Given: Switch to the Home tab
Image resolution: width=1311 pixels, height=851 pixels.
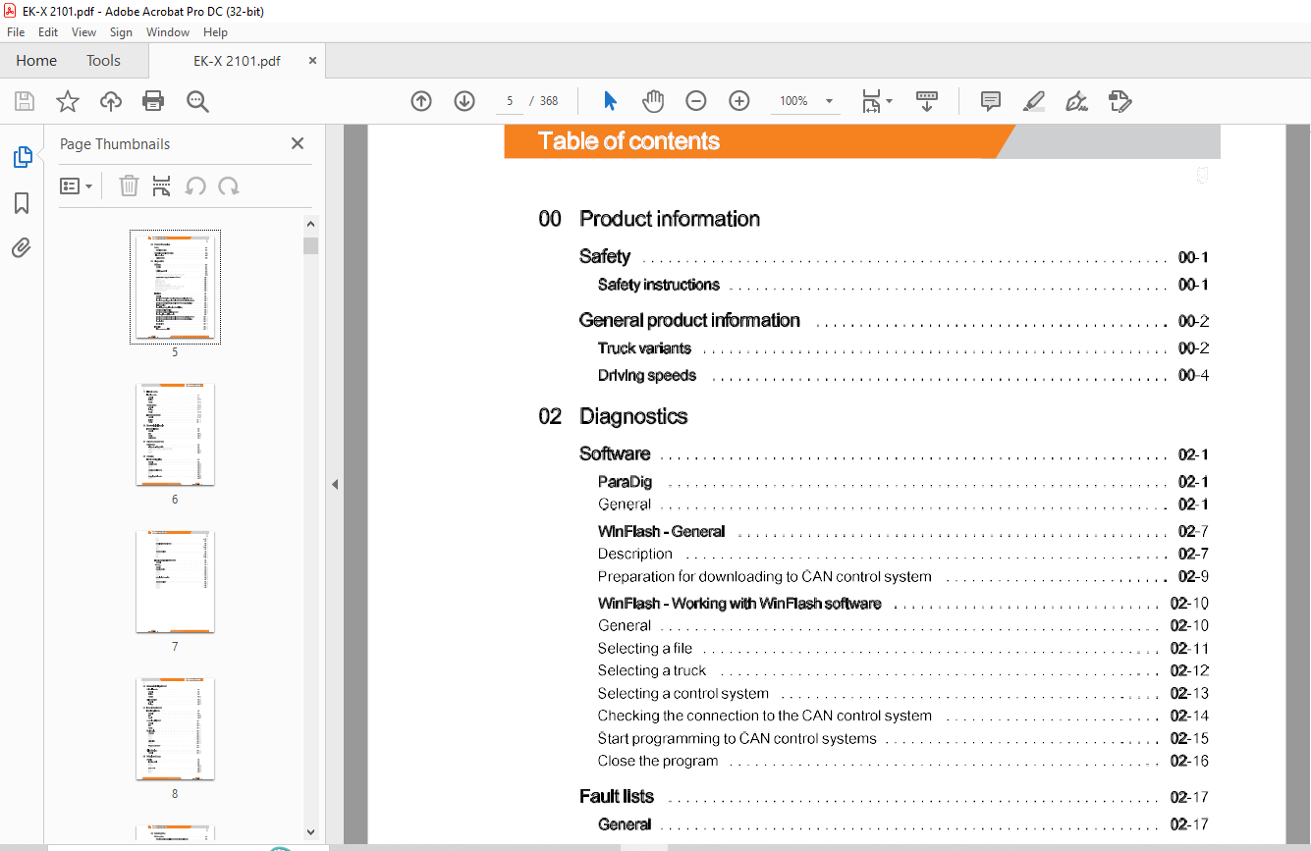Looking at the screenshot, I should (36, 61).
